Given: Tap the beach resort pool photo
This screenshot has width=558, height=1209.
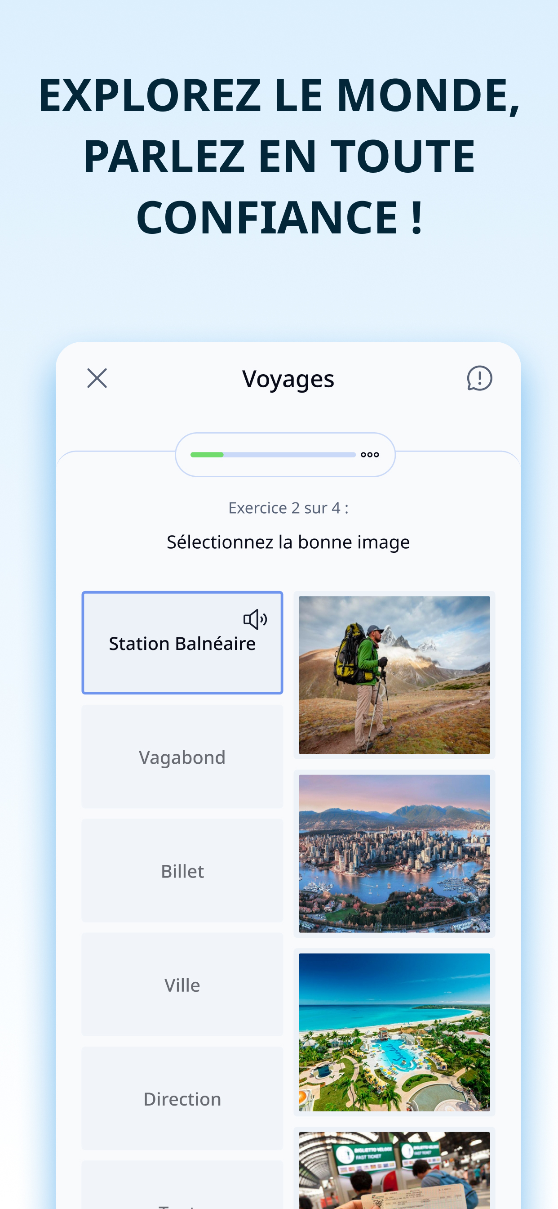Looking at the screenshot, I should click(x=394, y=1032).
